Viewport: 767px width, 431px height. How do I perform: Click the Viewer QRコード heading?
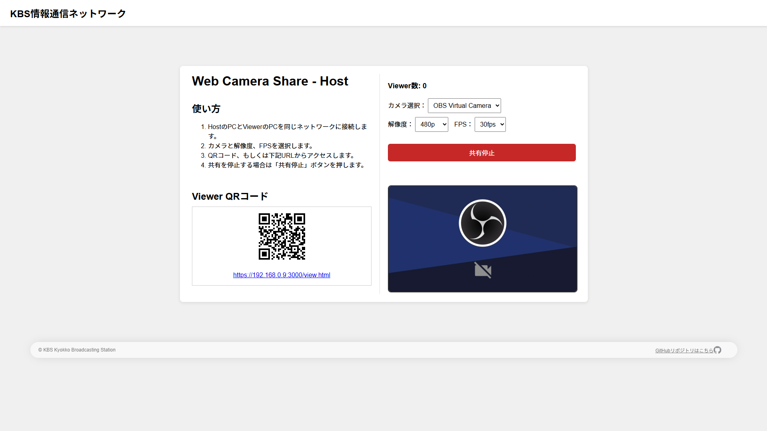click(x=230, y=197)
